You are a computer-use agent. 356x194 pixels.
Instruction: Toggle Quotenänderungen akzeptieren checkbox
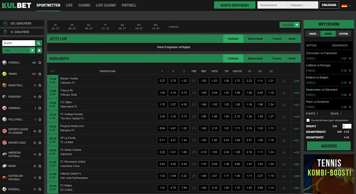coord(308,120)
